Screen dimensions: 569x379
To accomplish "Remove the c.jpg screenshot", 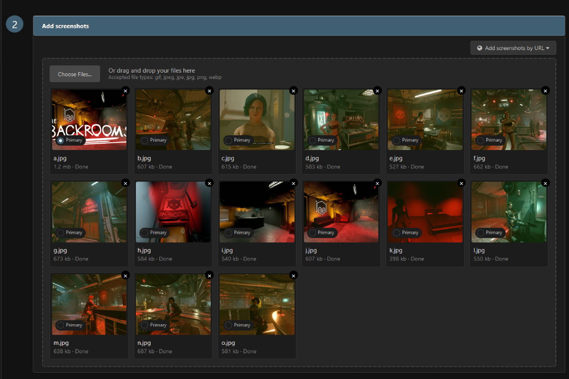I will coord(293,91).
